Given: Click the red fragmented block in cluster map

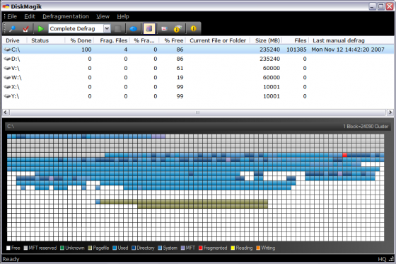Looking at the screenshot, I should pyautogui.click(x=345, y=155).
